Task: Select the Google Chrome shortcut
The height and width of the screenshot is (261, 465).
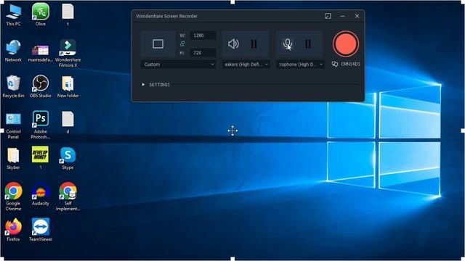Action: tap(13, 196)
